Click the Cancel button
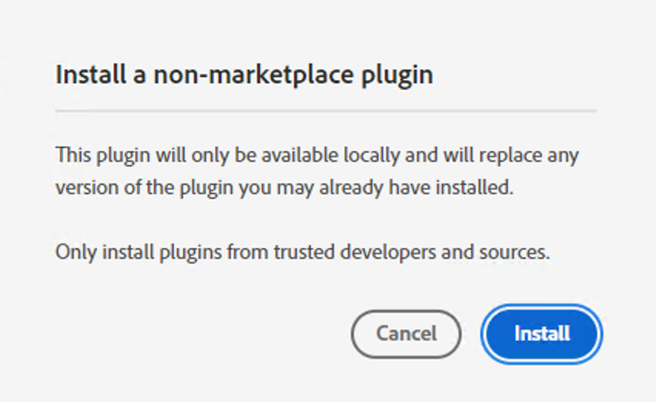This screenshot has height=402, width=656. tap(407, 333)
